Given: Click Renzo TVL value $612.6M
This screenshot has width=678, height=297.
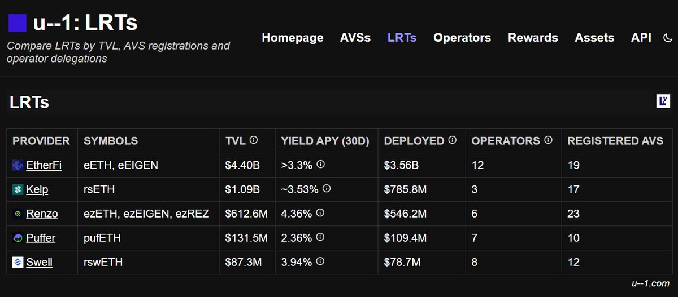Looking at the screenshot, I should point(246,214).
